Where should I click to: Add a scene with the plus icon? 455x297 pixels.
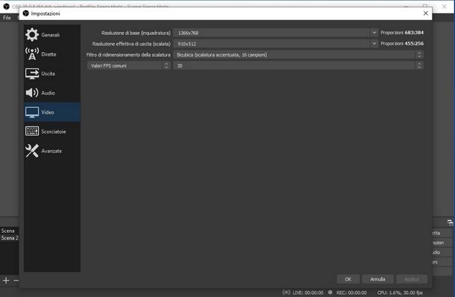(6, 280)
